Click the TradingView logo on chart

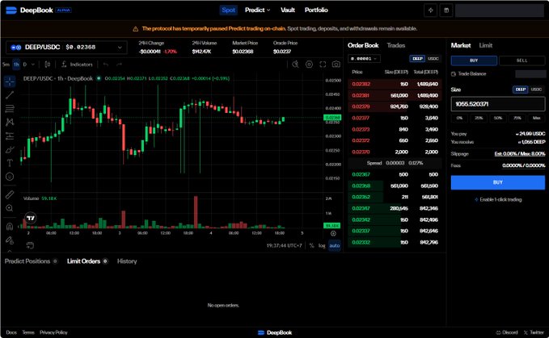point(31,219)
